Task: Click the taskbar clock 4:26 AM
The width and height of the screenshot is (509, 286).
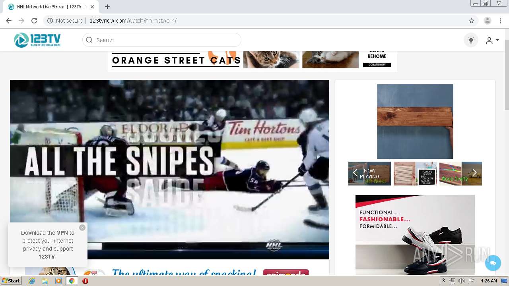Action: pyautogui.click(x=489, y=281)
